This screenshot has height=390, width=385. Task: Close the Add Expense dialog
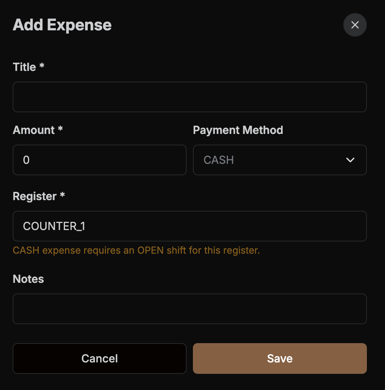pyautogui.click(x=355, y=25)
